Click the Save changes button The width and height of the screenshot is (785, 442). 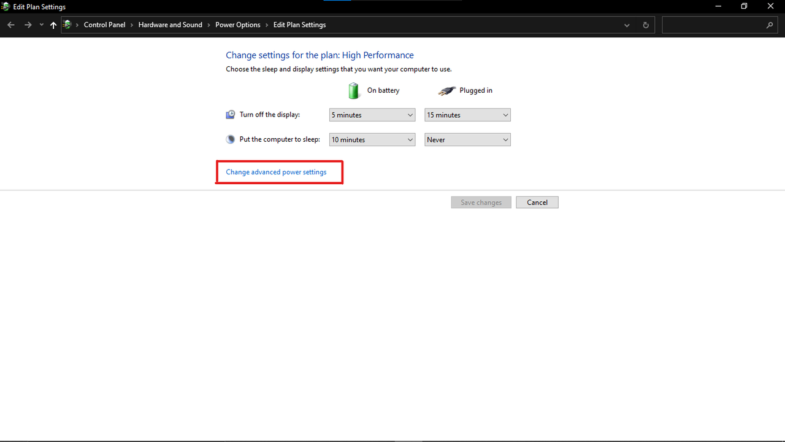(481, 203)
